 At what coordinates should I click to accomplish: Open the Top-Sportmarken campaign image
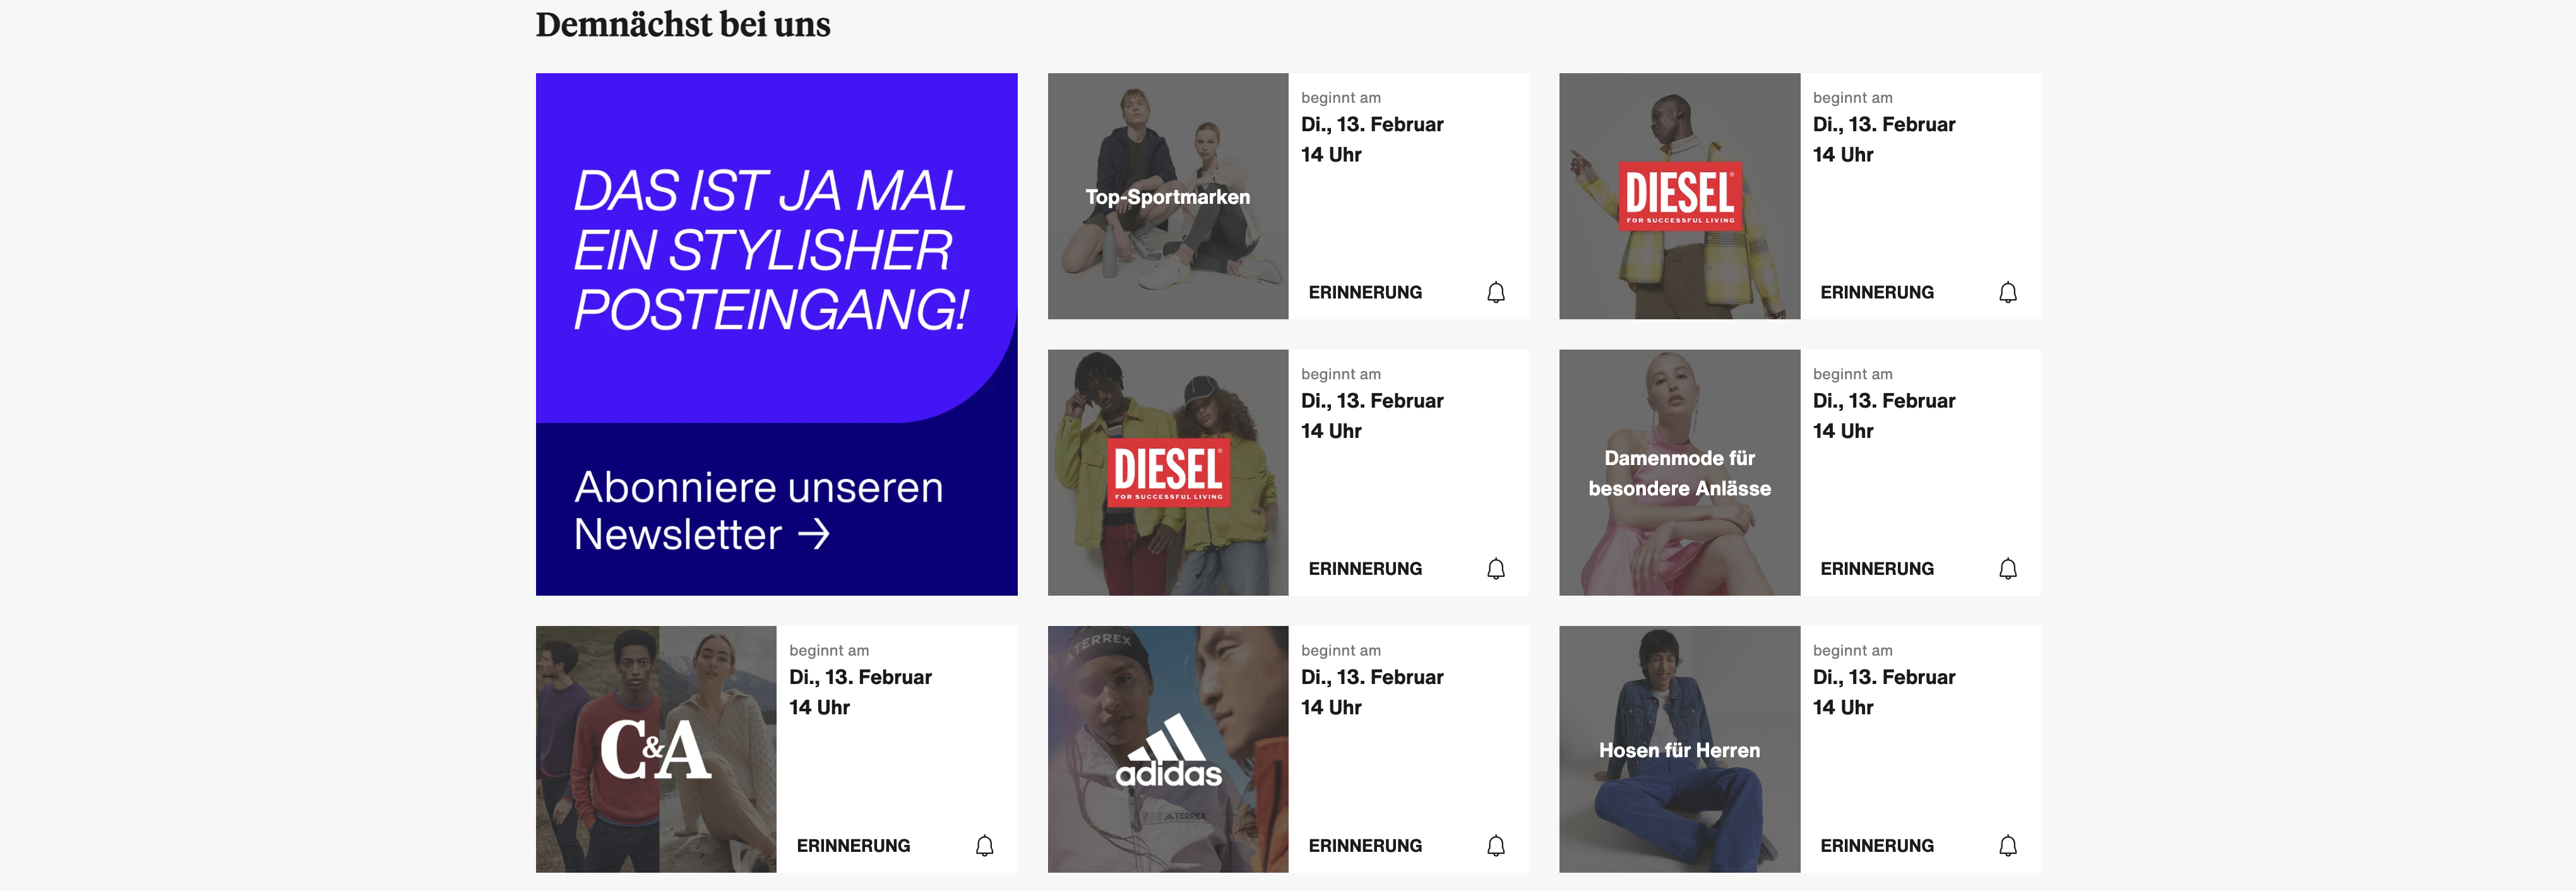point(1167,196)
